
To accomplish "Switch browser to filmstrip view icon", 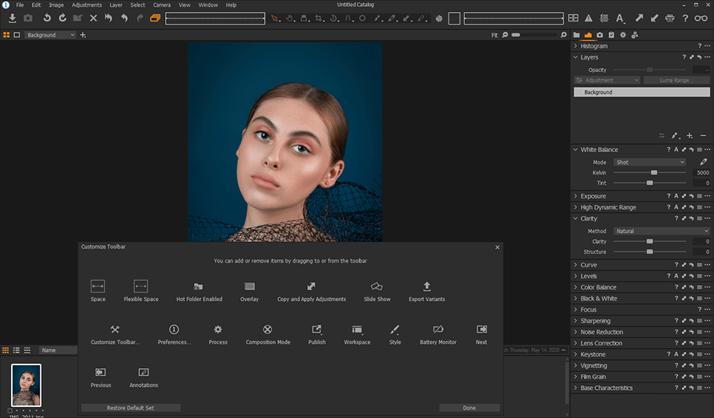I will pyautogui.click(x=28, y=350).
